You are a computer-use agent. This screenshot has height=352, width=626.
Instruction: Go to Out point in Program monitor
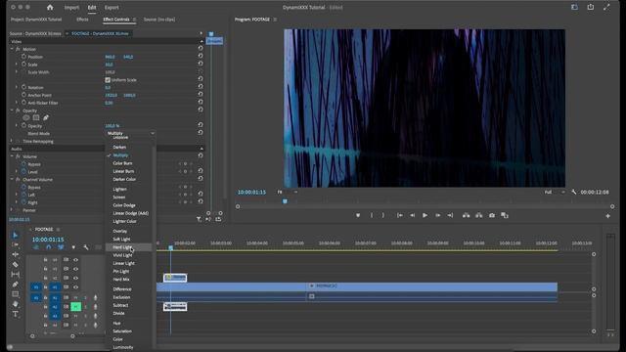pos(450,215)
